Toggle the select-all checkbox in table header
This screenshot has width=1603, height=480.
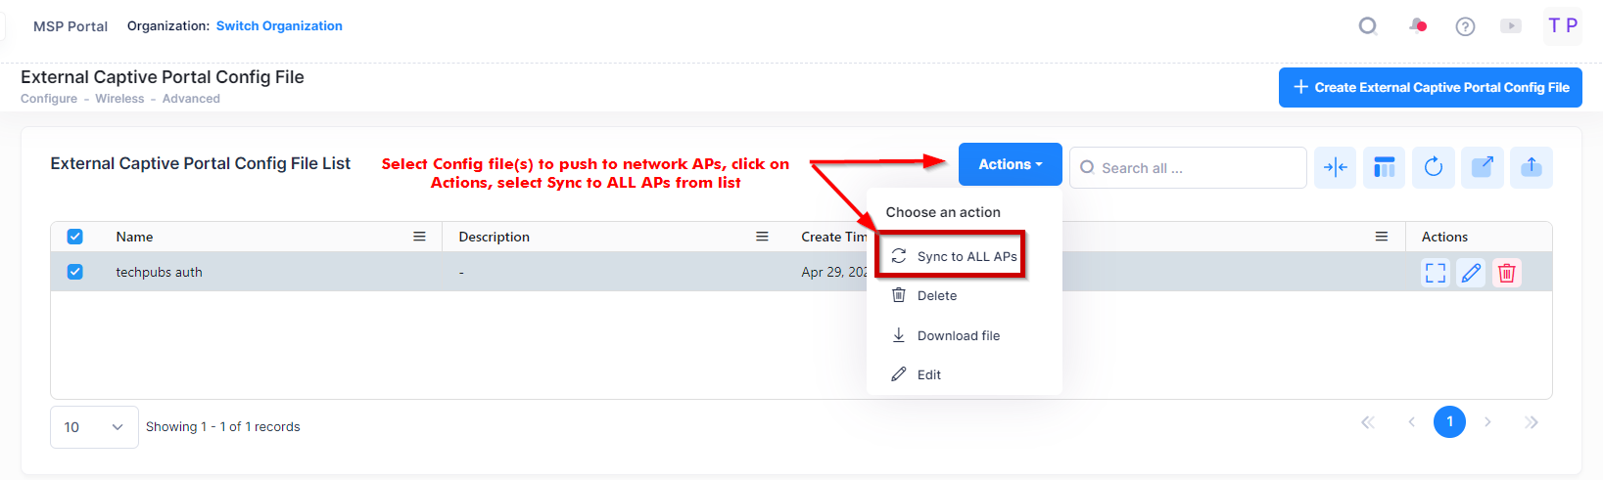pos(74,237)
